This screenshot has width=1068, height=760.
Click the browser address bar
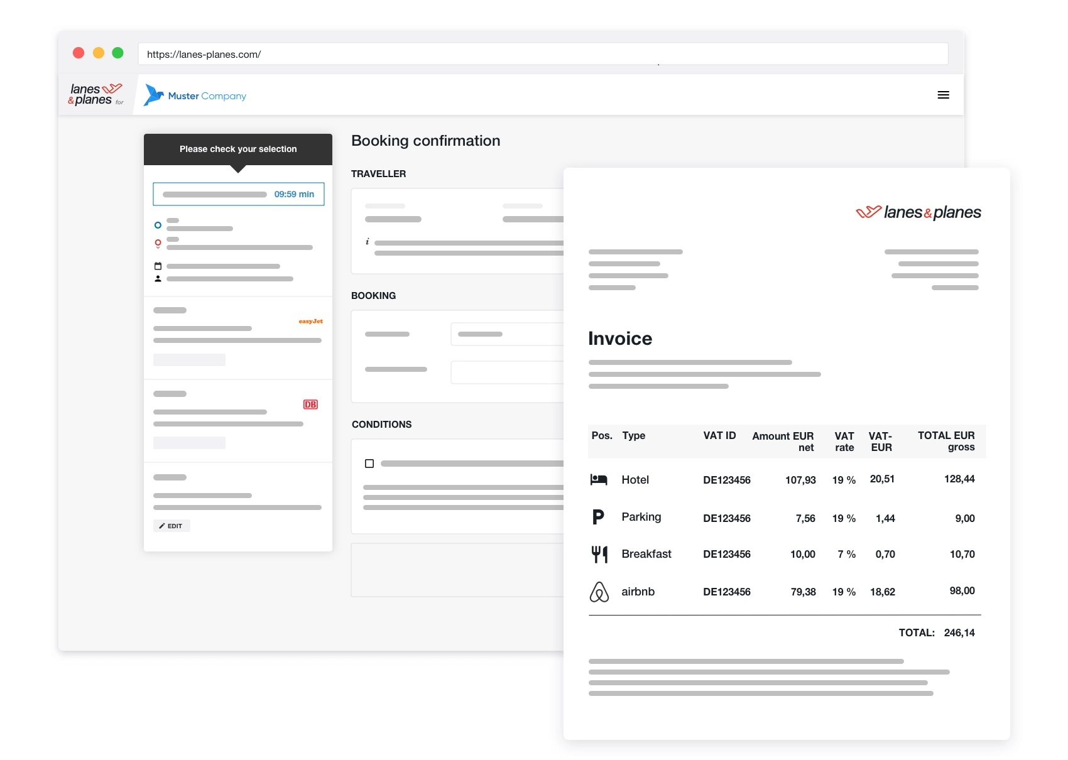click(x=543, y=54)
